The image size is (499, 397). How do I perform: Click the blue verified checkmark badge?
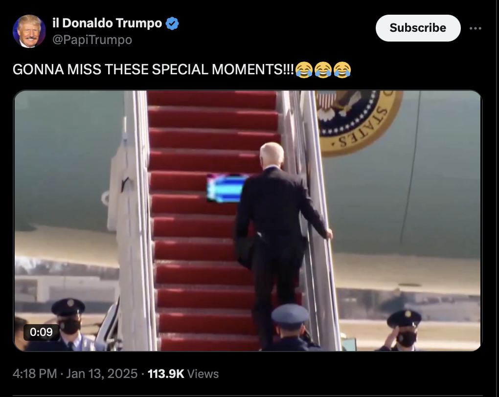[x=172, y=23]
